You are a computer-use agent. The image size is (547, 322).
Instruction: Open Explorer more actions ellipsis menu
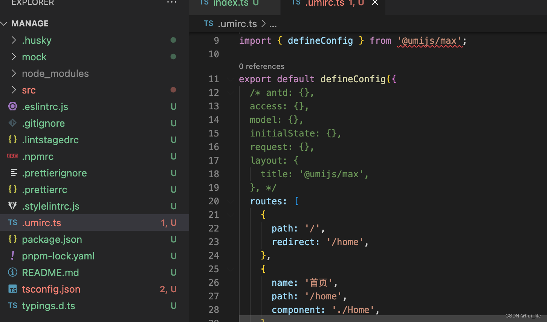tap(172, 2)
